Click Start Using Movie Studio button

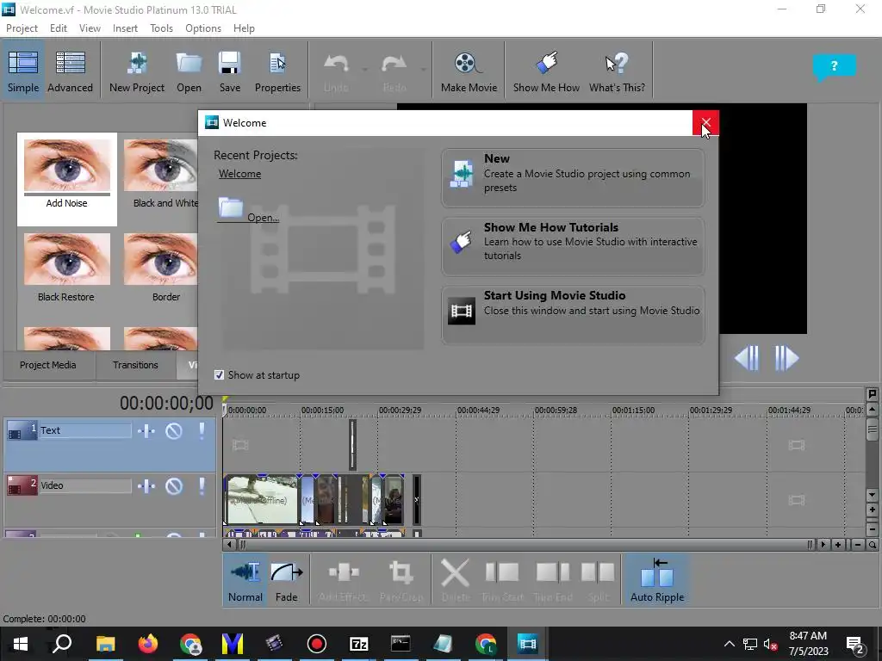[573, 314]
